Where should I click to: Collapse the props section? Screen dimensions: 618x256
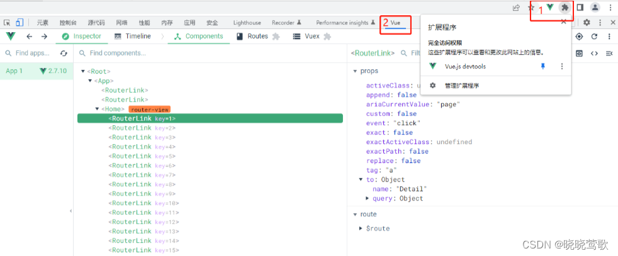[x=355, y=71]
